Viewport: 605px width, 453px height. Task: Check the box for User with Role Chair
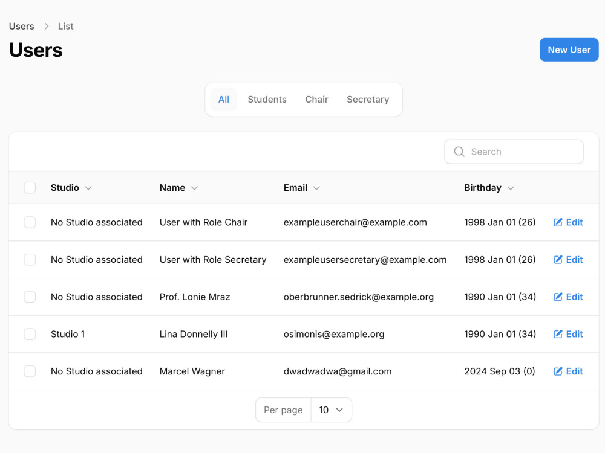(x=30, y=222)
